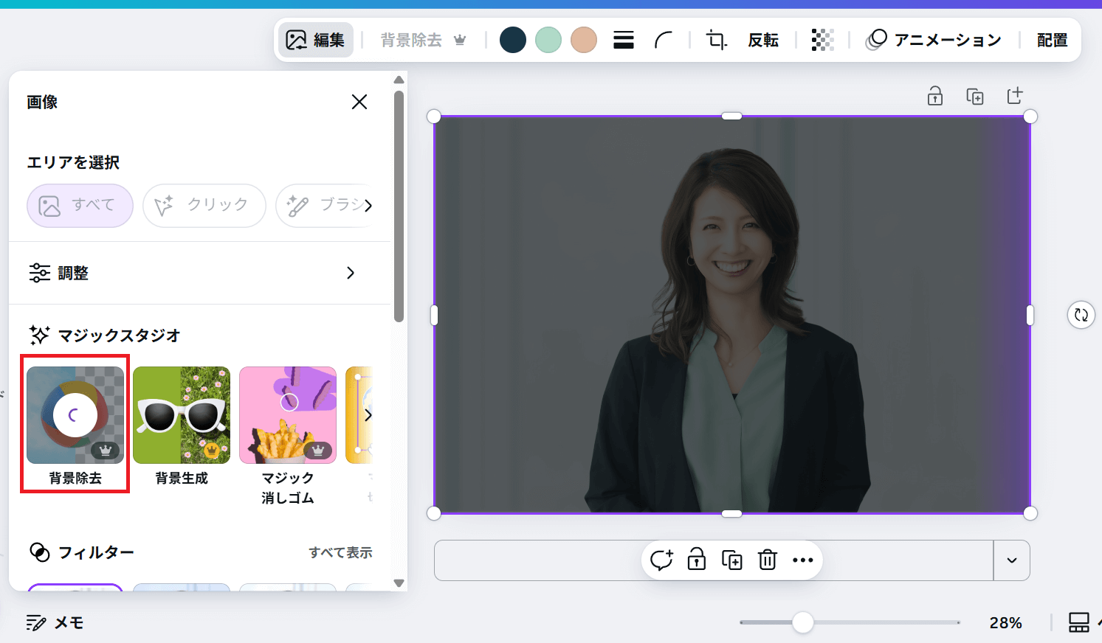
Task: Select the クリック area selection option
Action: [x=204, y=206]
